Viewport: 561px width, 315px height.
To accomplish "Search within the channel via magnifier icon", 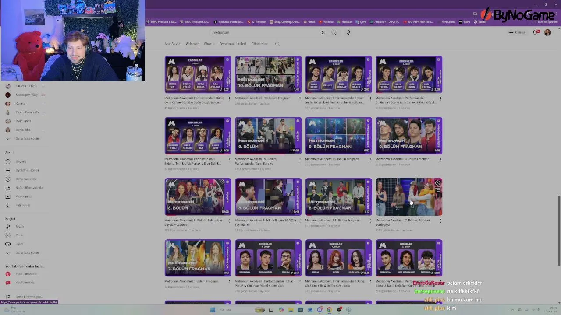I will pyautogui.click(x=277, y=44).
